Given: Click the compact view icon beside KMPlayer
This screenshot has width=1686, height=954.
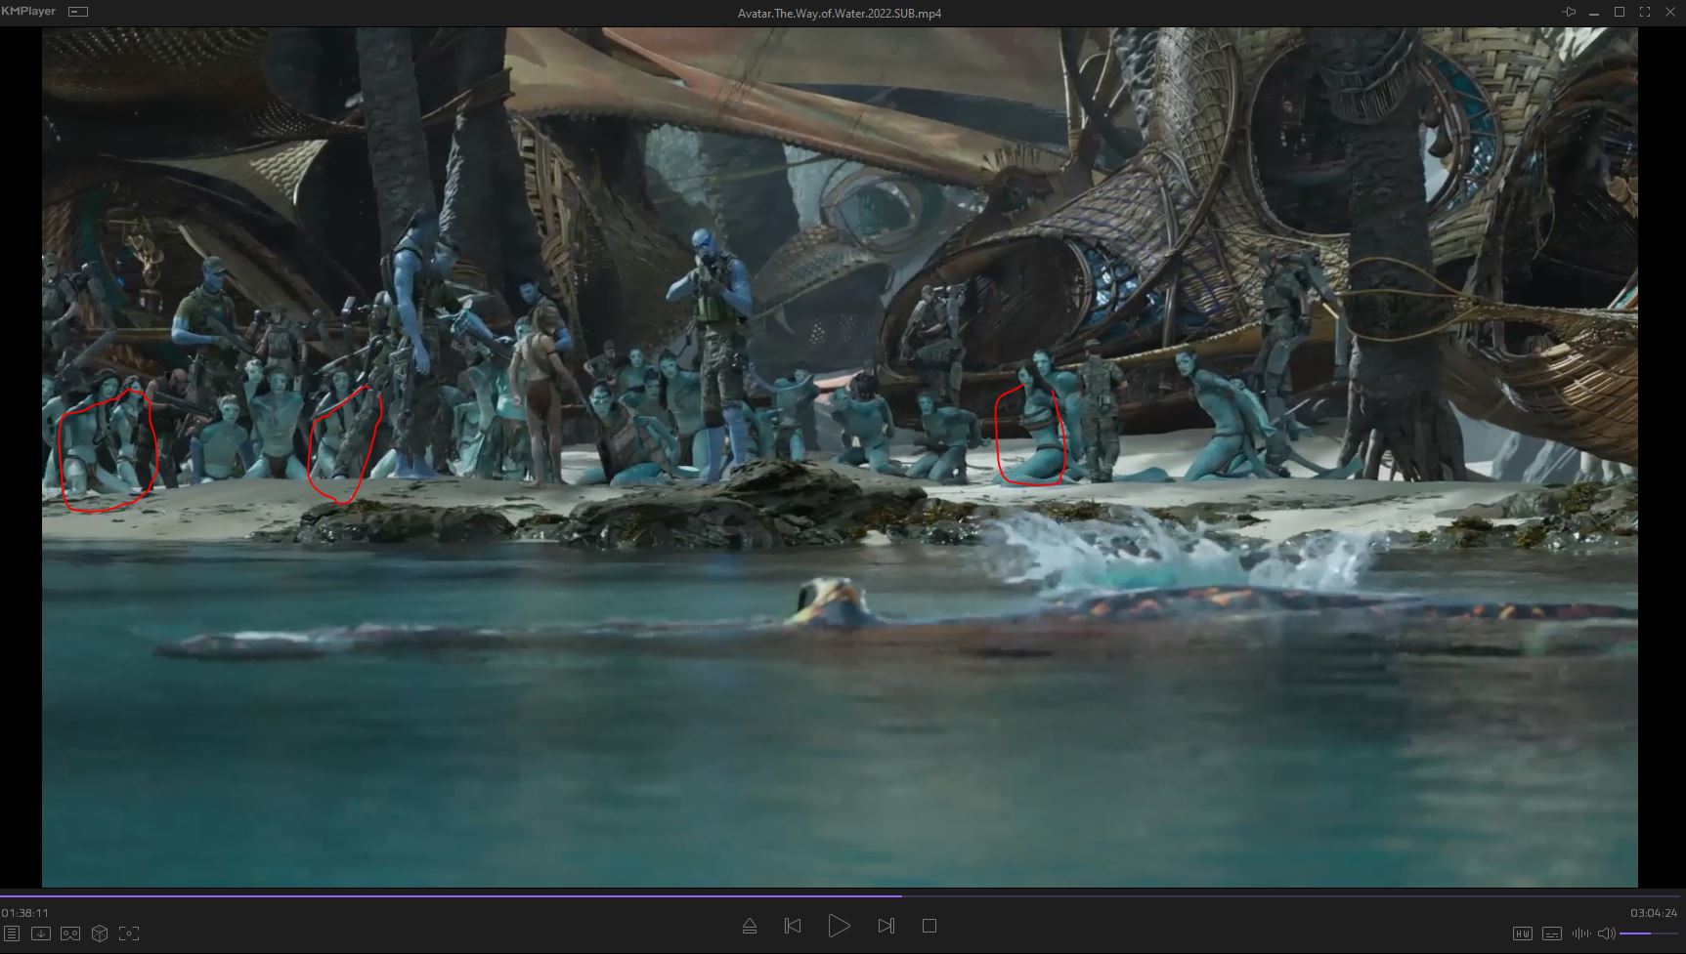Looking at the screenshot, I should click(78, 12).
